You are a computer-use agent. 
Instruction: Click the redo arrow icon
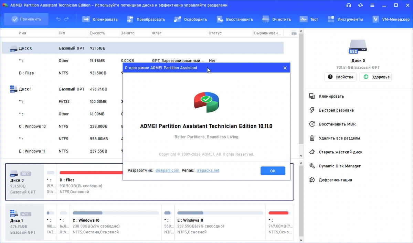[x=66, y=19]
